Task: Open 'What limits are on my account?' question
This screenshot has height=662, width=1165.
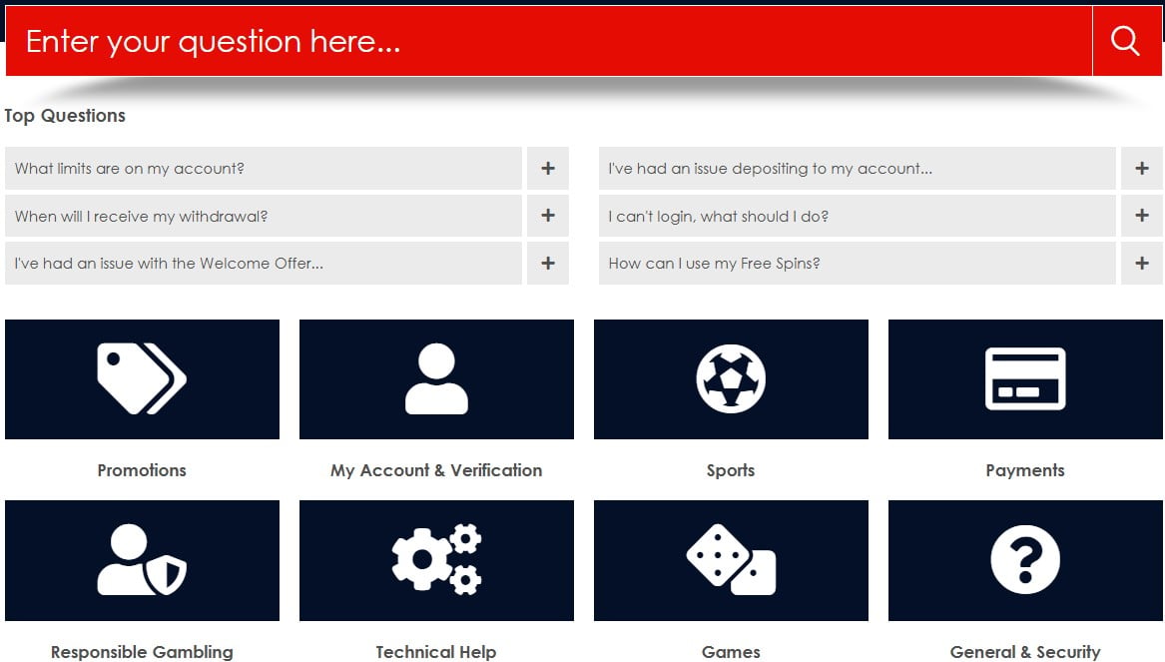Action: point(263,168)
